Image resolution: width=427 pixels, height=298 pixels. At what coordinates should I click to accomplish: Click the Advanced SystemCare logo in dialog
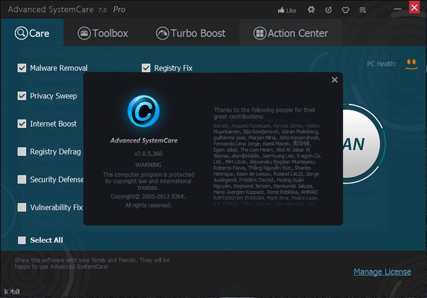click(x=144, y=111)
